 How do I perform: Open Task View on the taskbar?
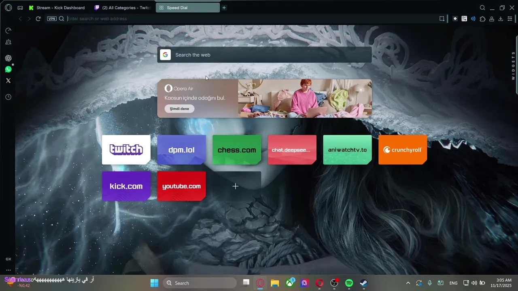pos(246,283)
